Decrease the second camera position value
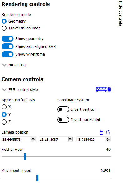Image resolution: width=123 pixels, height=183 pixels. [70, 140]
